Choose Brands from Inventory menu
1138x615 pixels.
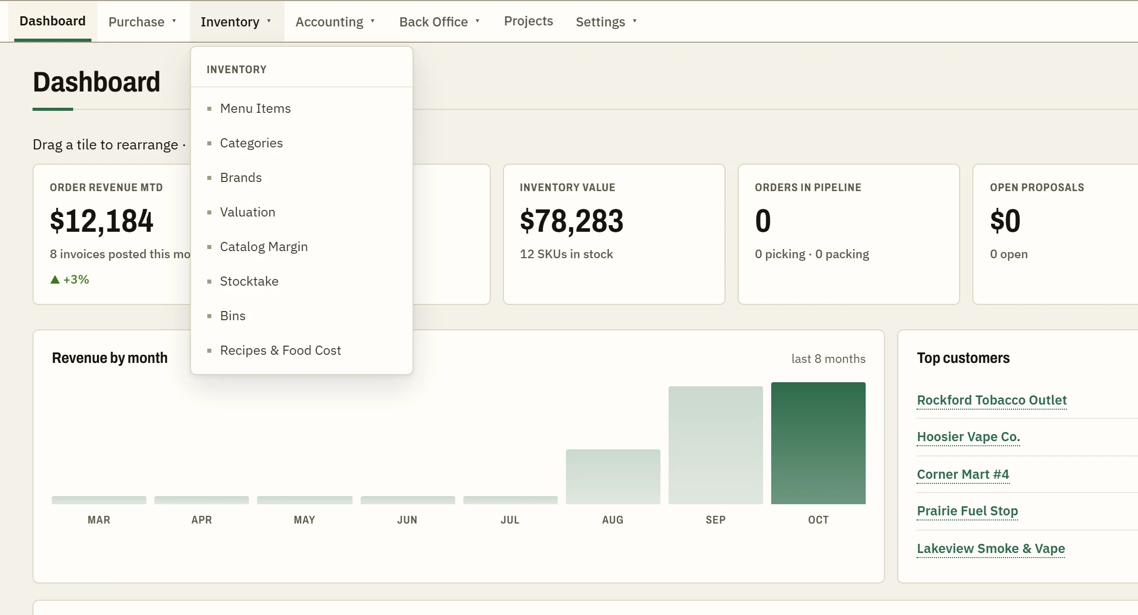pos(302,177)
